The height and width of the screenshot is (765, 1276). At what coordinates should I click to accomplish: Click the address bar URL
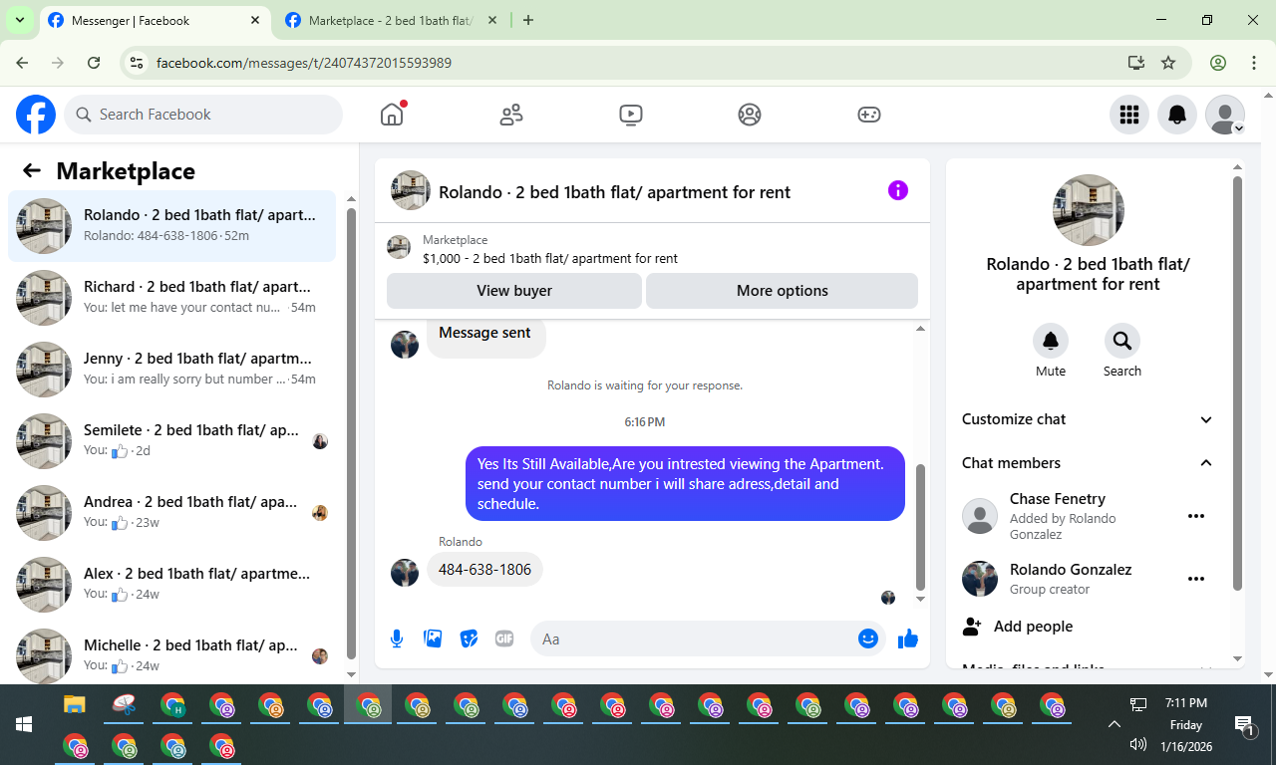(304, 63)
